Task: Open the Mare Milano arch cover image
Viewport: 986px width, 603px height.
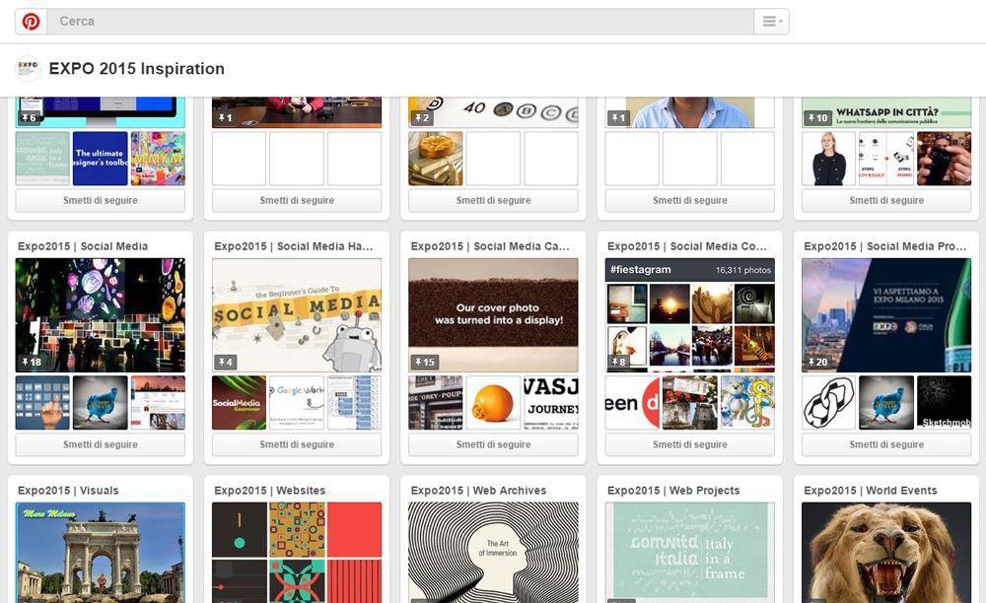Action: pos(100,553)
